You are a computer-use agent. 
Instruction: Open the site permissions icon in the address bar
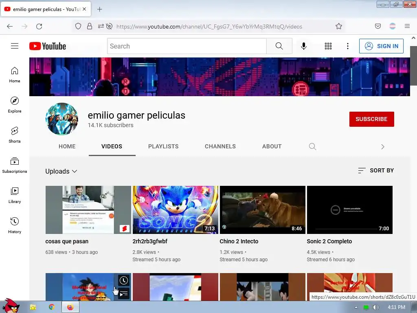(x=101, y=26)
